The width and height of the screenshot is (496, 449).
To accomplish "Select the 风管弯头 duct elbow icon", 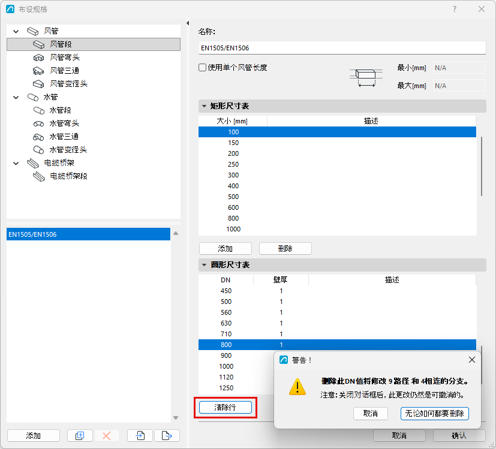I will 38,58.
